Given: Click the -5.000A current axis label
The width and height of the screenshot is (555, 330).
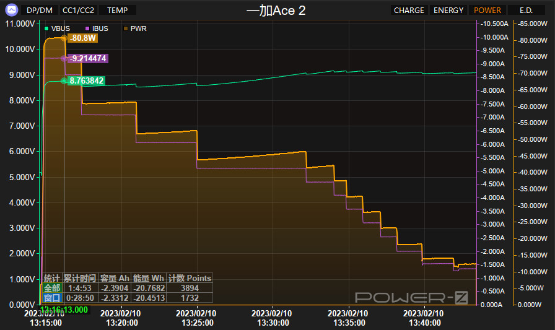Looking at the screenshot, I should 492,171.
